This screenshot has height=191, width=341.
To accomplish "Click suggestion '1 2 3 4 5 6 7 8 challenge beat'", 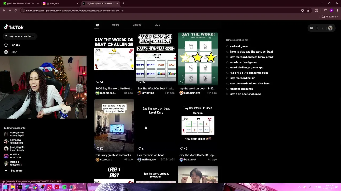I will click(x=249, y=73).
